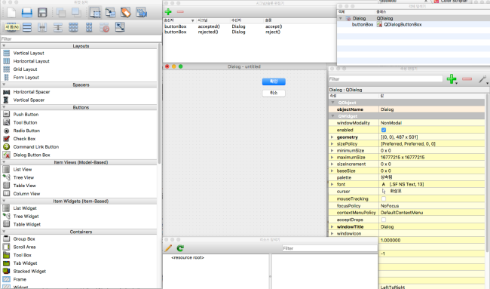
Task: Expand the sizePolicy property
Action: pos(332,144)
